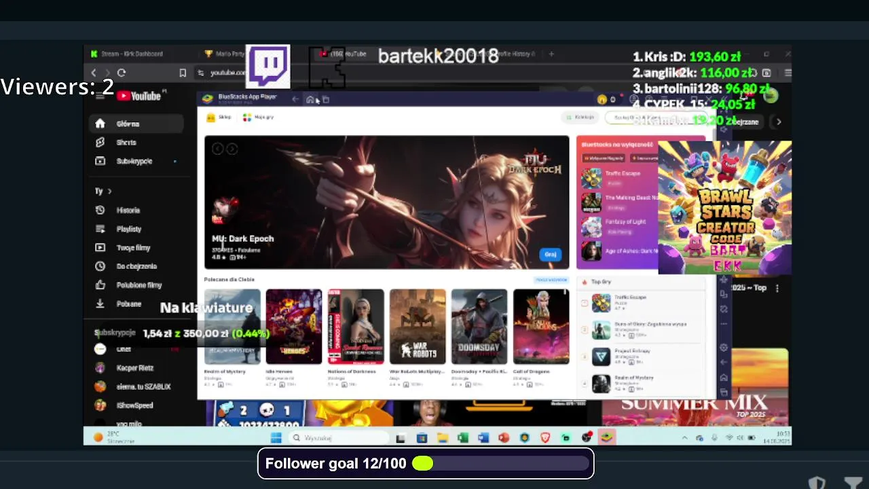The image size is (869, 489).
Task: Click recent apps icon at side toolbar bottom
Action: (724, 393)
